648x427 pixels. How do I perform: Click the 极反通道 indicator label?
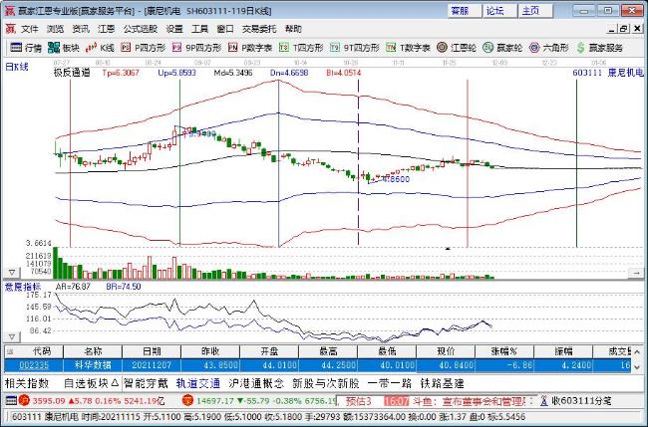[x=72, y=73]
